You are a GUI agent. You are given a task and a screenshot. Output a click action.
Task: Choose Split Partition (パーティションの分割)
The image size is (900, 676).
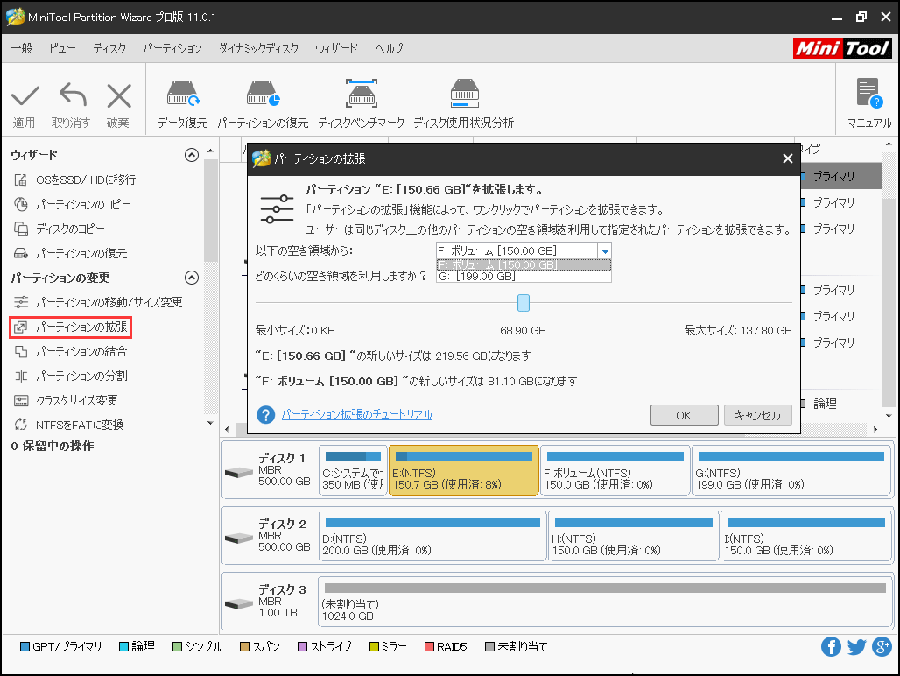[x=71, y=376]
